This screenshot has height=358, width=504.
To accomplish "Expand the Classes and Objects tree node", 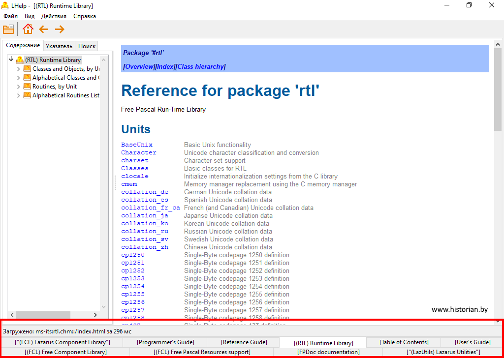I will pos(19,69).
